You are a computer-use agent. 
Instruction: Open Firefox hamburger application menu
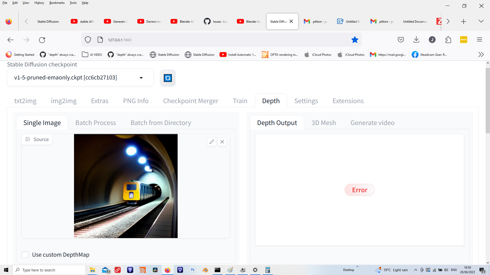[480, 40]
